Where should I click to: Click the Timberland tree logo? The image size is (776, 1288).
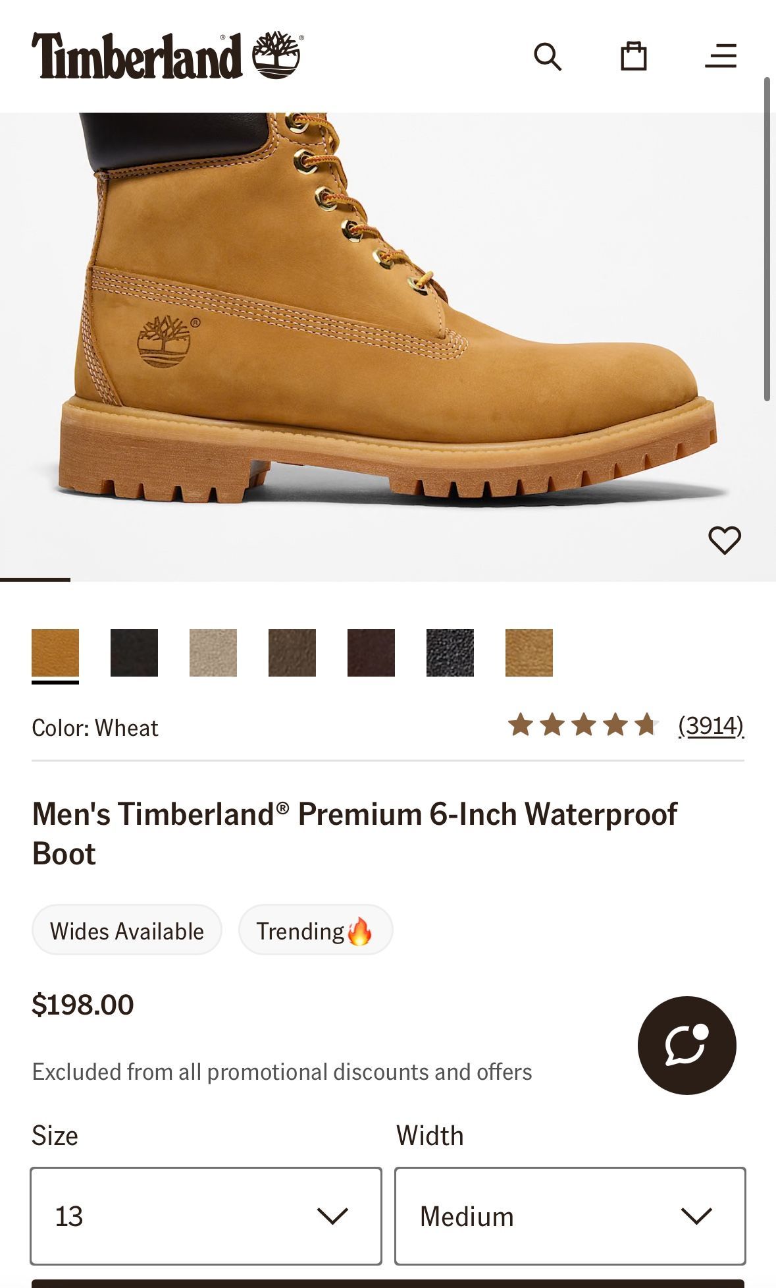[x=277, y=55]
